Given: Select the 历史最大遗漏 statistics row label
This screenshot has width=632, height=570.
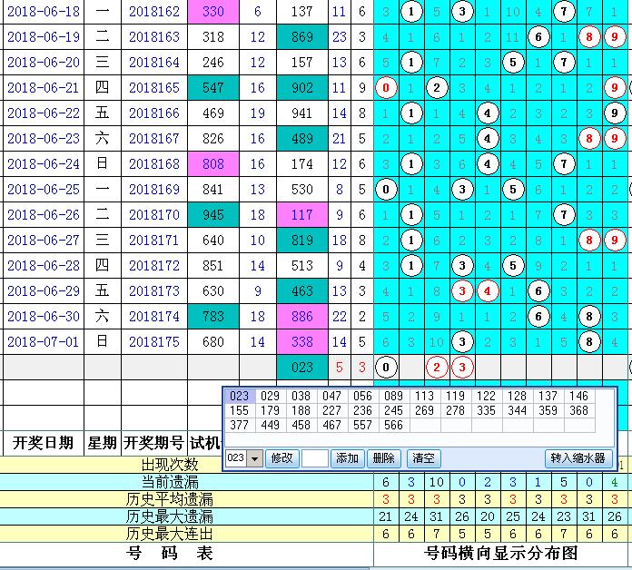Looking at the screenshot, I should coord(170,516).
